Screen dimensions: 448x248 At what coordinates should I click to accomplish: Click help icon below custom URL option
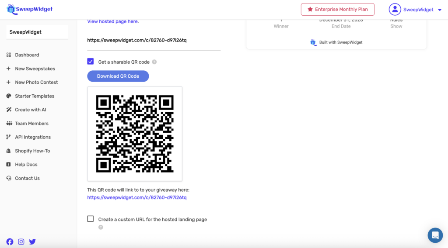[101, 227]
